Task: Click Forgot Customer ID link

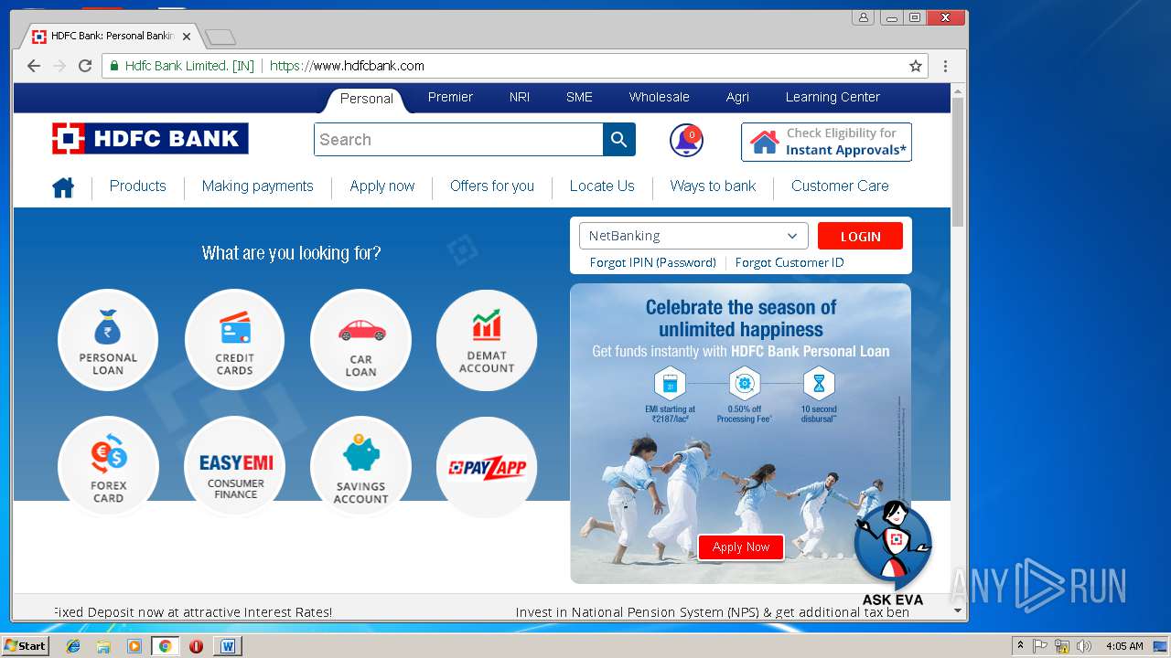Action: pos(790,262)
